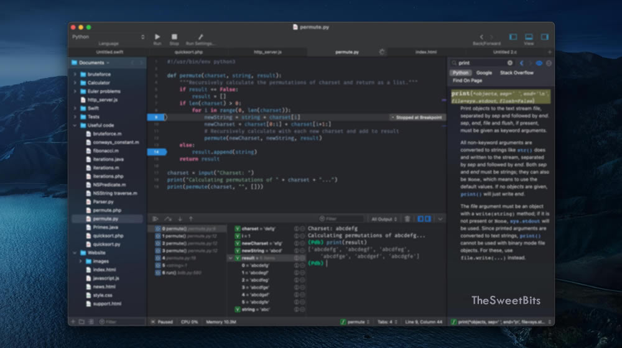
Task: Add new file in sidebar footer
Action: [73, 322]
